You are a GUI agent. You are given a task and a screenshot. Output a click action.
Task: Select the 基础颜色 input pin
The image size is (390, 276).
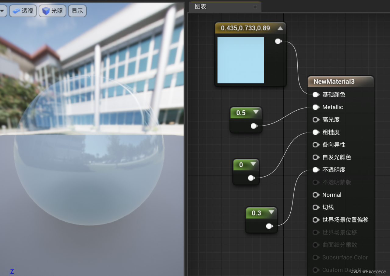[x=316, y=95]
